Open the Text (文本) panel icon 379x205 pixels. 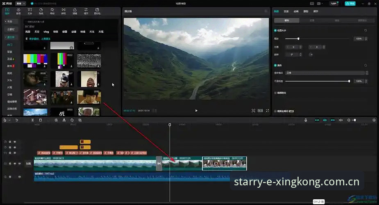click(30, 11)
